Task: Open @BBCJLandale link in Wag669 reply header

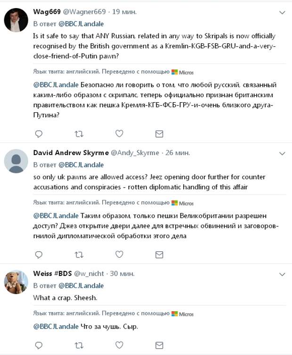Action: point(81,24)
